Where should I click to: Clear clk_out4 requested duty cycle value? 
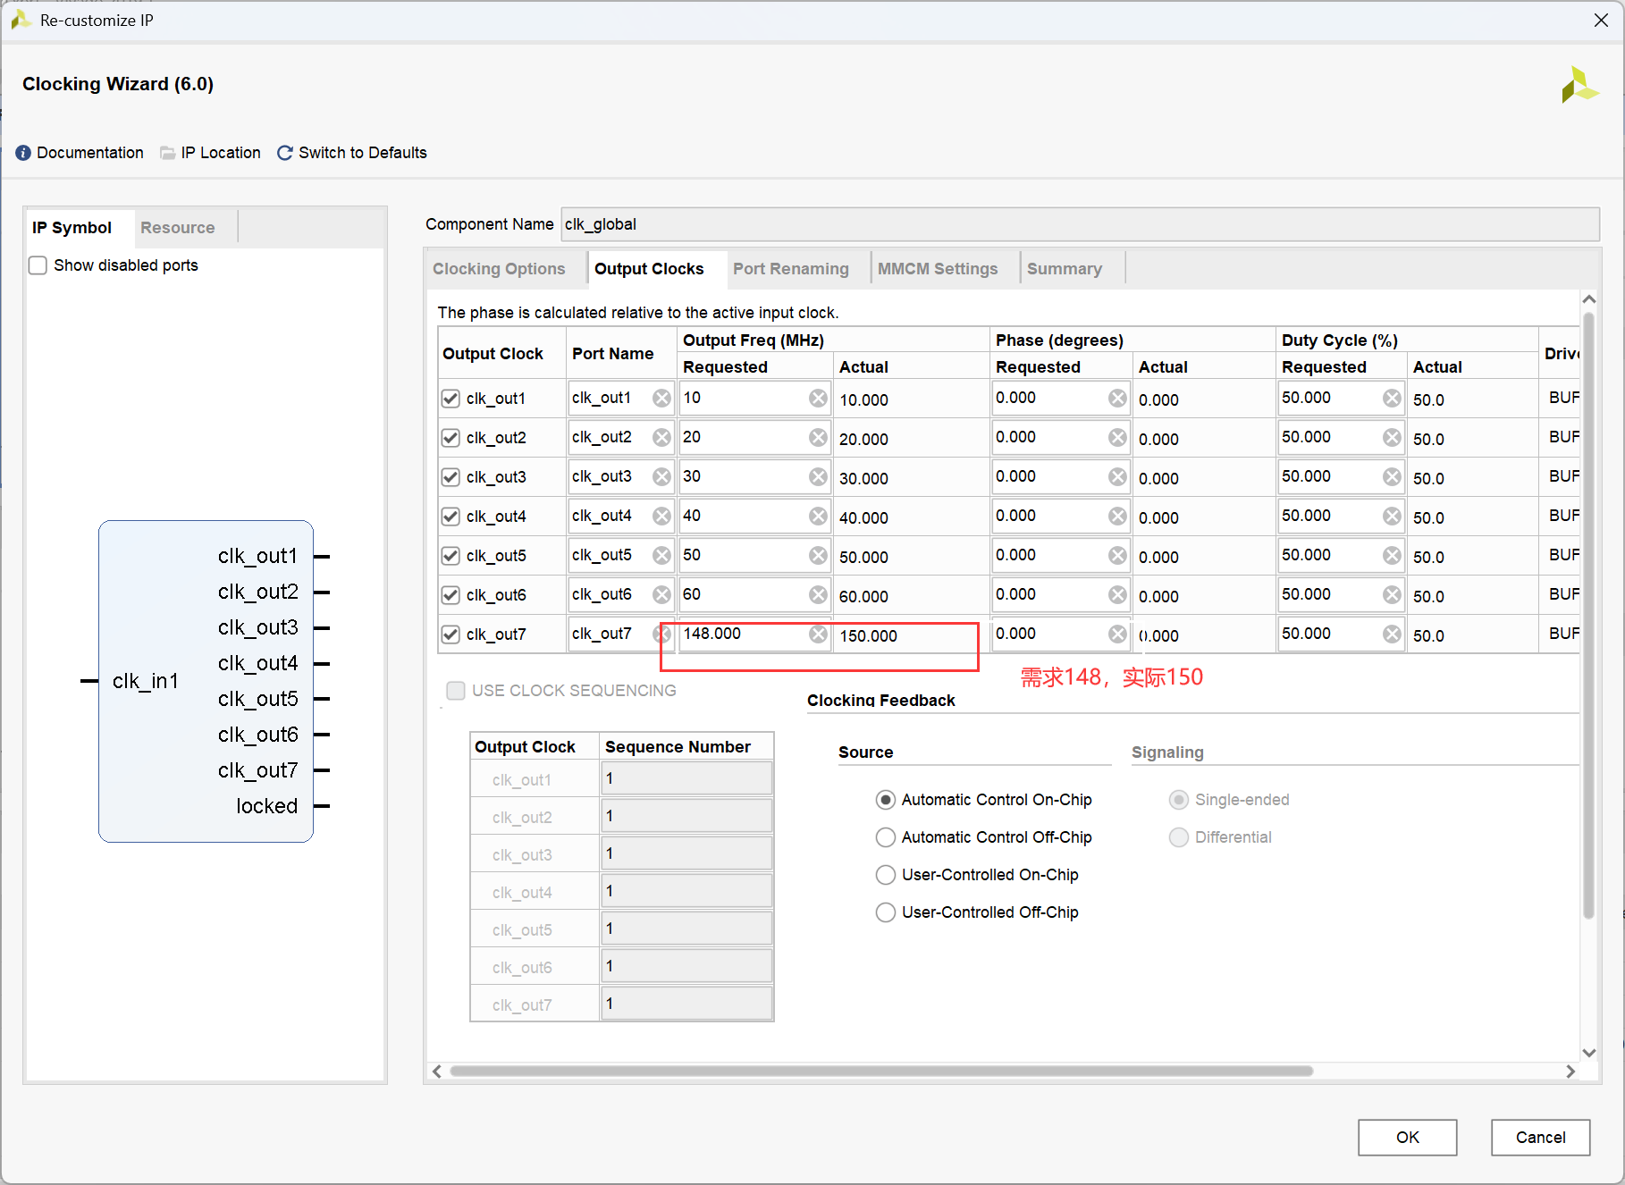coord(1392,517)
